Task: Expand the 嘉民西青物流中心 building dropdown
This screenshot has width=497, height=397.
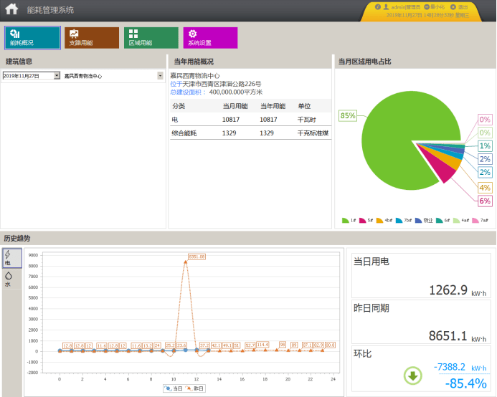Action: click(160, 76)
